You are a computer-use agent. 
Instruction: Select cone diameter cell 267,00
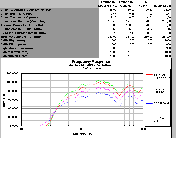(167, 37)
